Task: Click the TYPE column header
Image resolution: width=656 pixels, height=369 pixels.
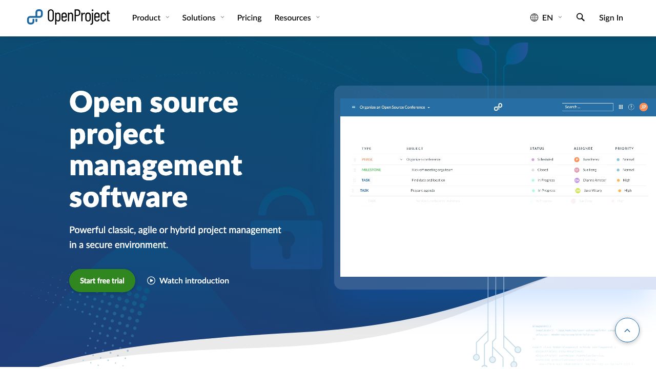Action: [x=366, y=149]
